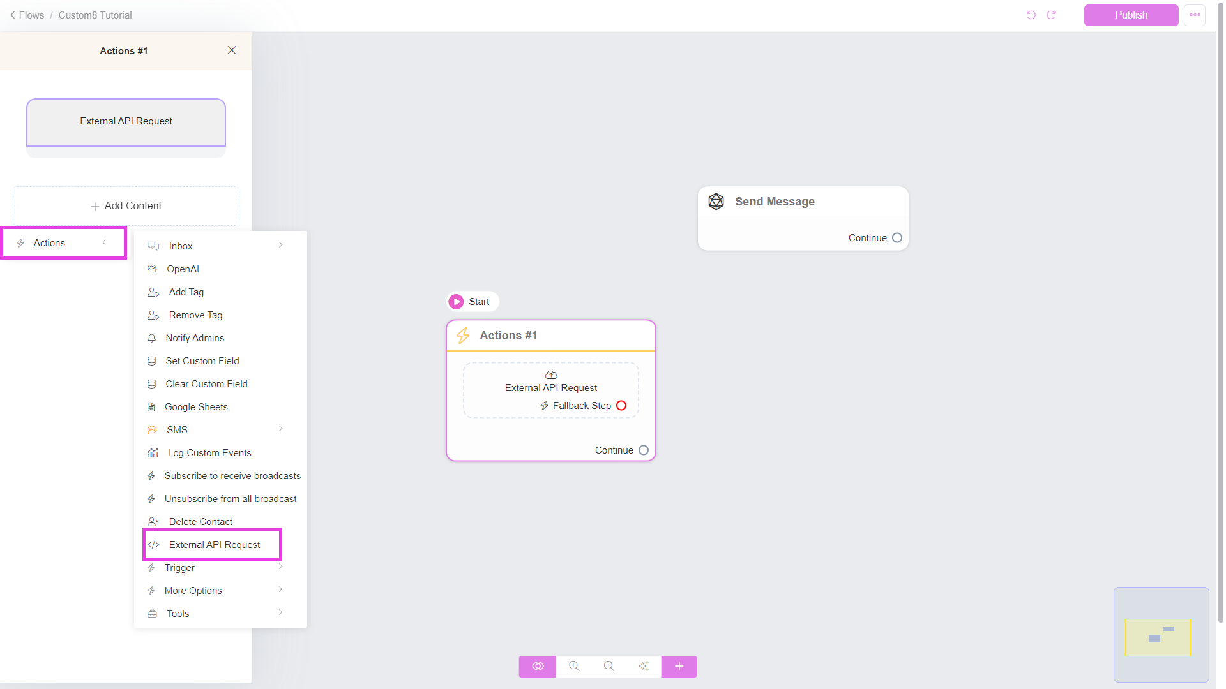Screen dimensions: 1226x689
Task: Click the Start play icon
Action: tap(456, 302)
